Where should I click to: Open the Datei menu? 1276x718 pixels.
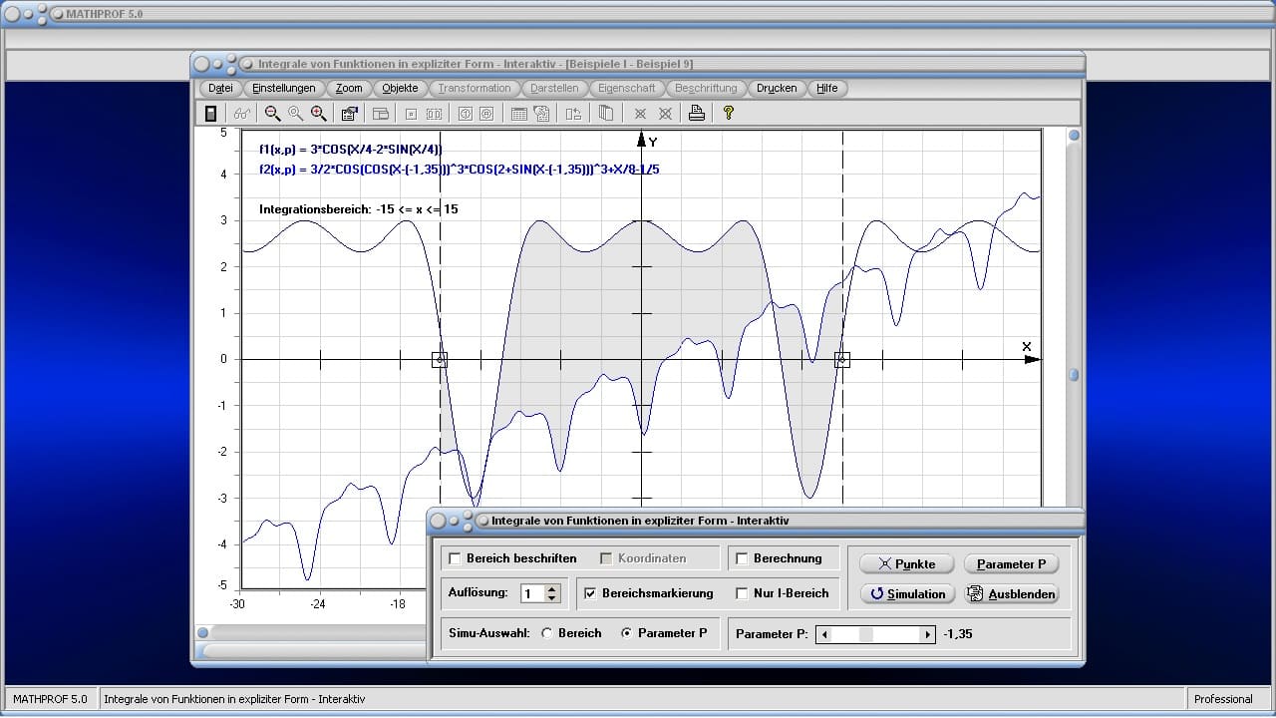(x=220, y=88)
